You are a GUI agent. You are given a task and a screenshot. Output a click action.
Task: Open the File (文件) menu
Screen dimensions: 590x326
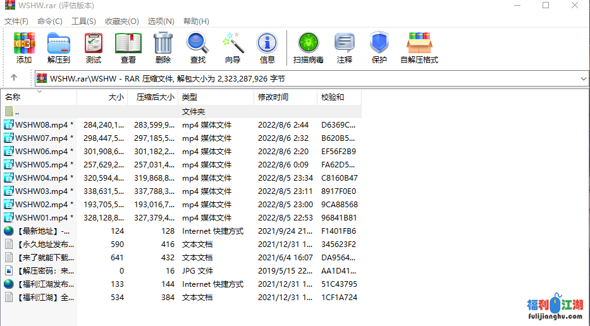(16, 21)
